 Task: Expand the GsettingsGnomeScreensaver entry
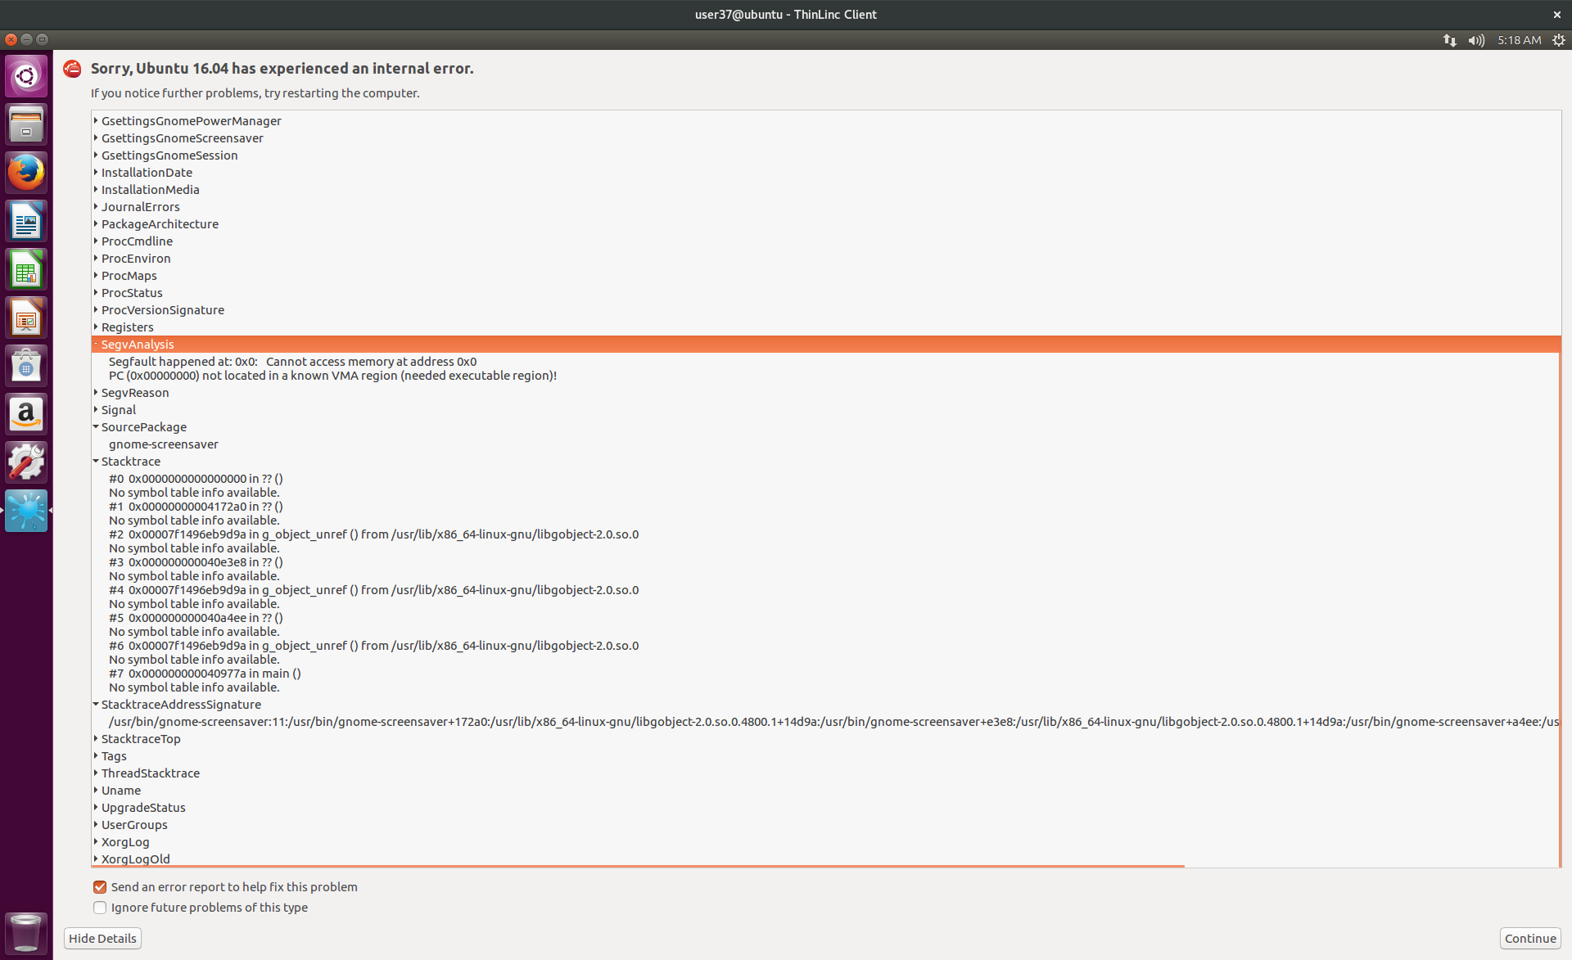click(96, 137)
